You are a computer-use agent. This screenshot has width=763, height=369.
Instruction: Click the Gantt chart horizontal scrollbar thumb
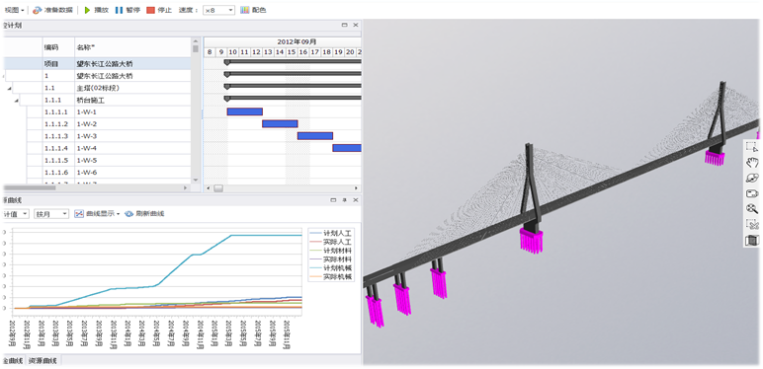218,187
